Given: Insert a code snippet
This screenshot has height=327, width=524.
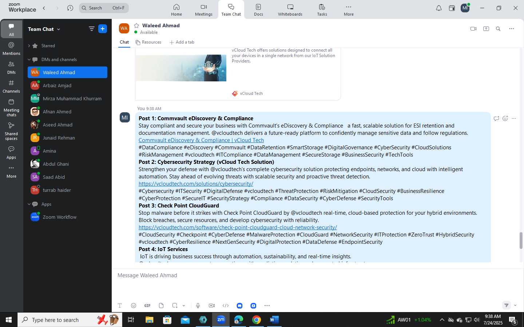Looking at the screenshot, I should click(x=226, y=306).
